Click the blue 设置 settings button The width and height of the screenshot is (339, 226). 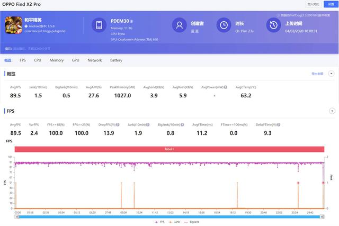[331, 4]
